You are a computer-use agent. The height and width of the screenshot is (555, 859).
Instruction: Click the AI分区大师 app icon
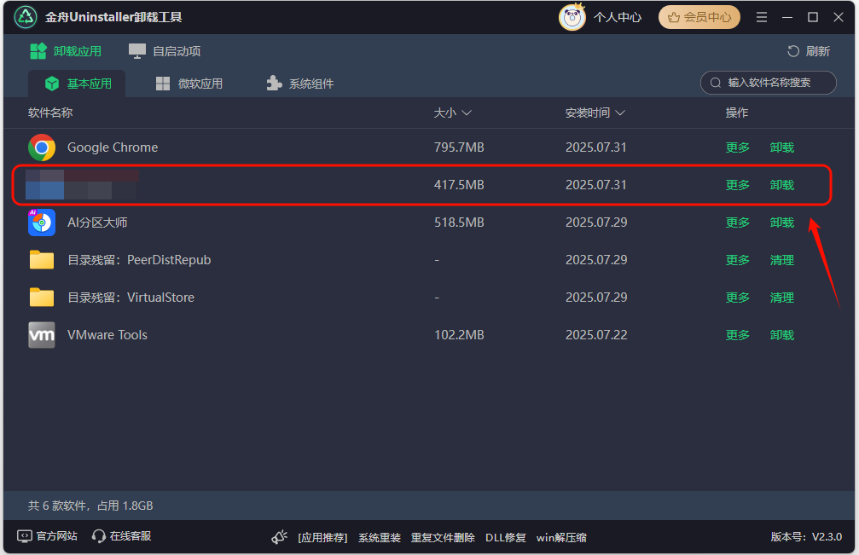click(x=42, y=223)
